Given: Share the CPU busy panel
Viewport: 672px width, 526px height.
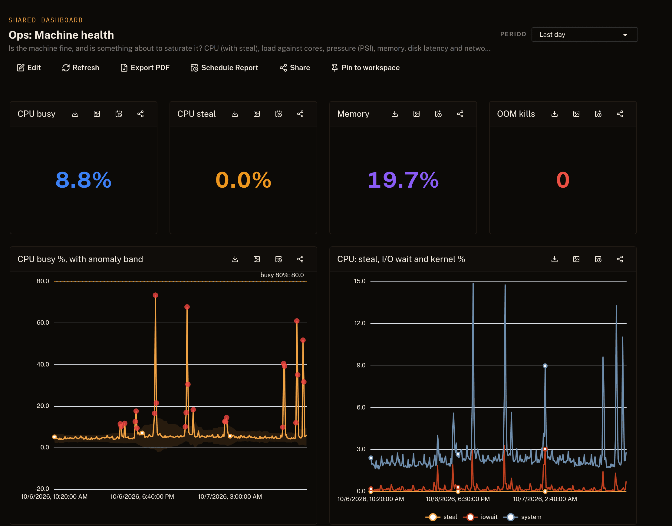Looking at the screenshot, I should click(x=140, y=114).
